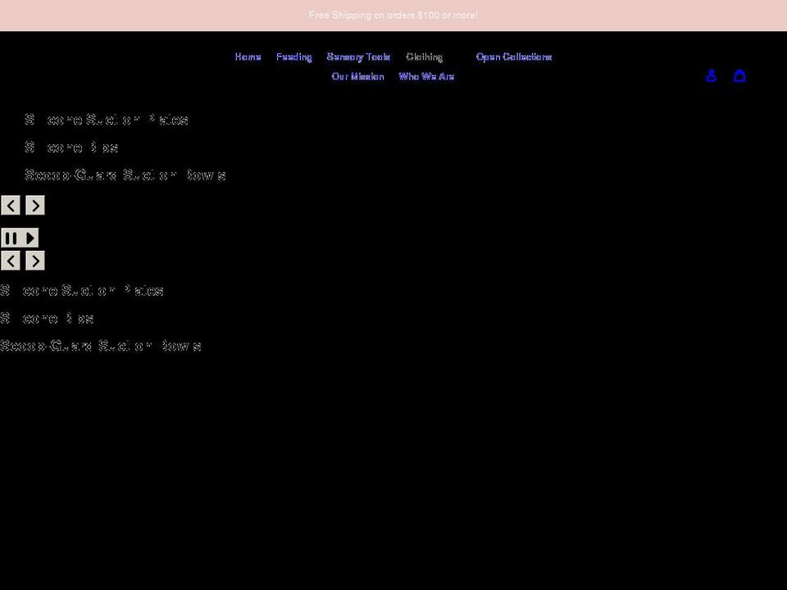Open the shopping cart icon

pos(739,75)
